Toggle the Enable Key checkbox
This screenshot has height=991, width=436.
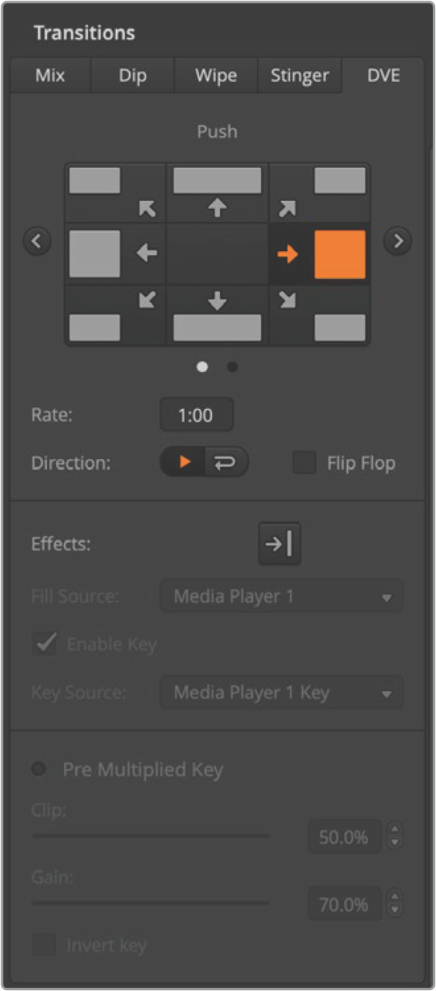click(45, 644)
